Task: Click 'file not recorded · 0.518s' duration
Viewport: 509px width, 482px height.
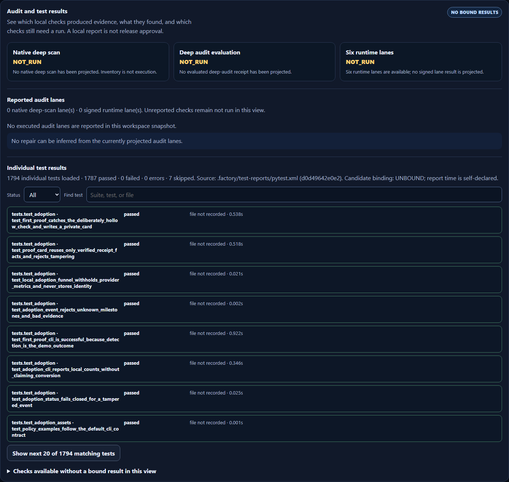Action: pyautogui.click(x=216, y=244)
